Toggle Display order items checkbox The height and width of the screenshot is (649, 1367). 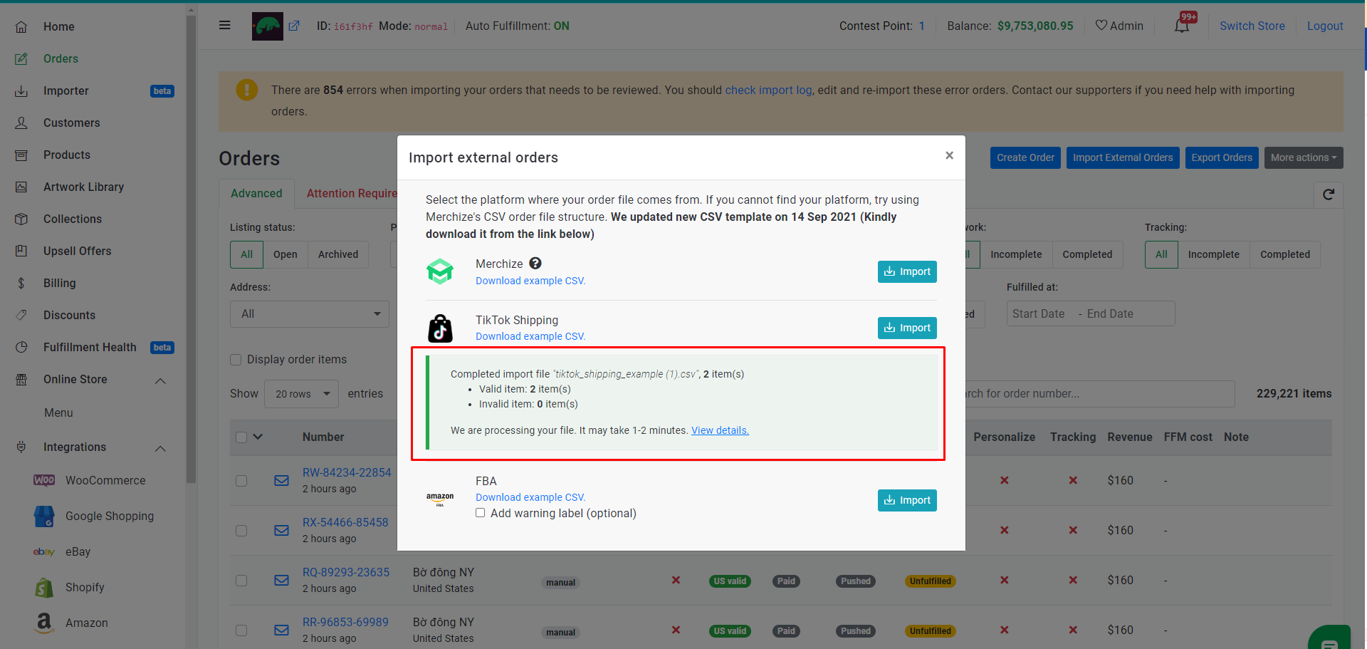pos(236,360)
